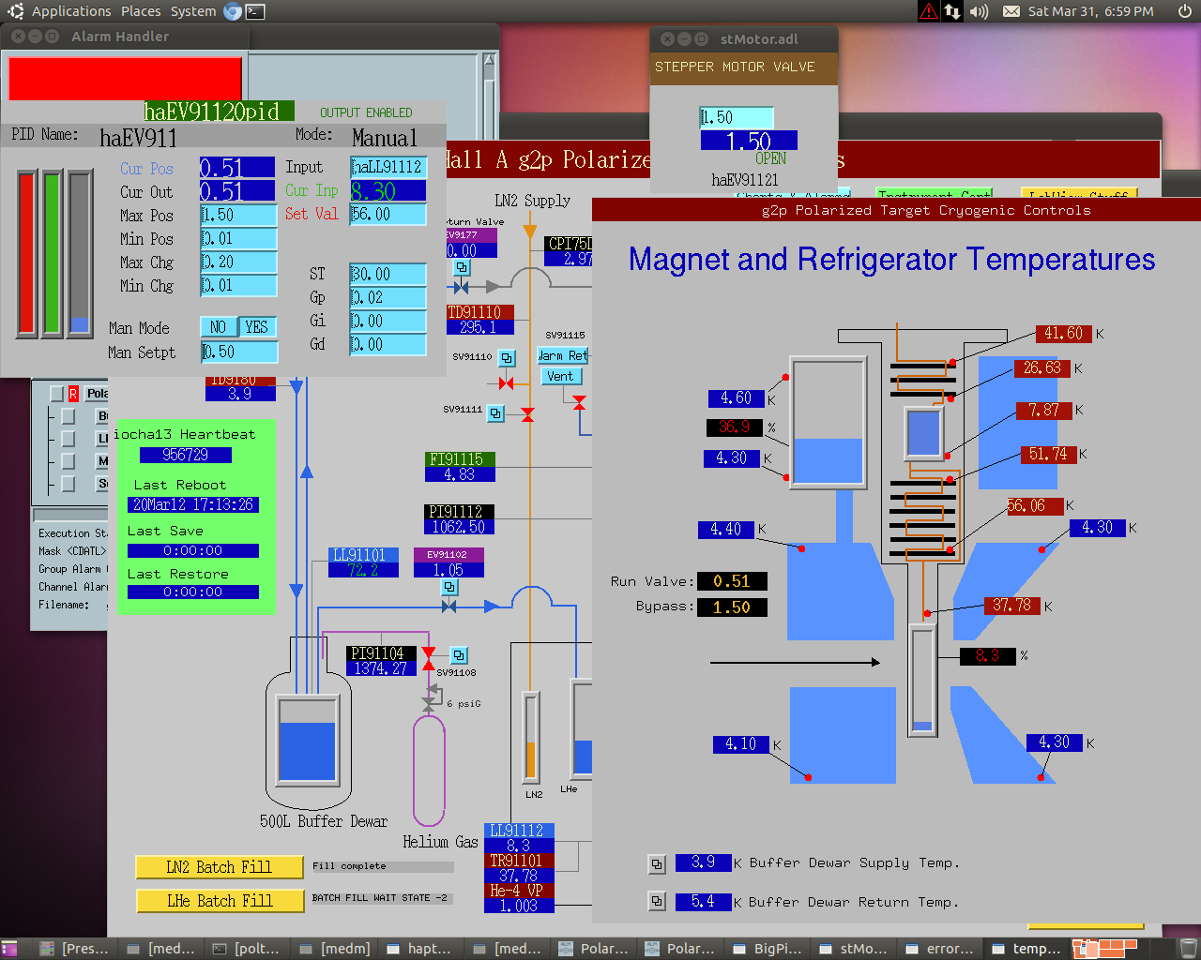Click the Pola alarm group button
The height and width of the screenshot is (960, 1201).
click(97, 394)
